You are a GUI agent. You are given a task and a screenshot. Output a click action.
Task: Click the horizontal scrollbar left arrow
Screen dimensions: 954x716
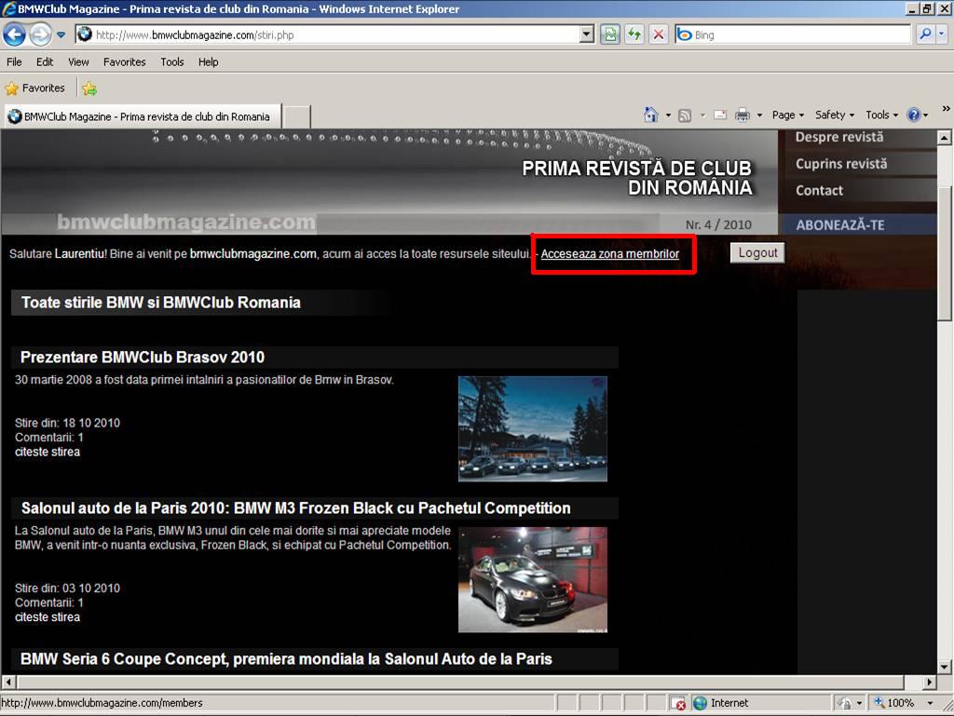click(x=7, y=682)
